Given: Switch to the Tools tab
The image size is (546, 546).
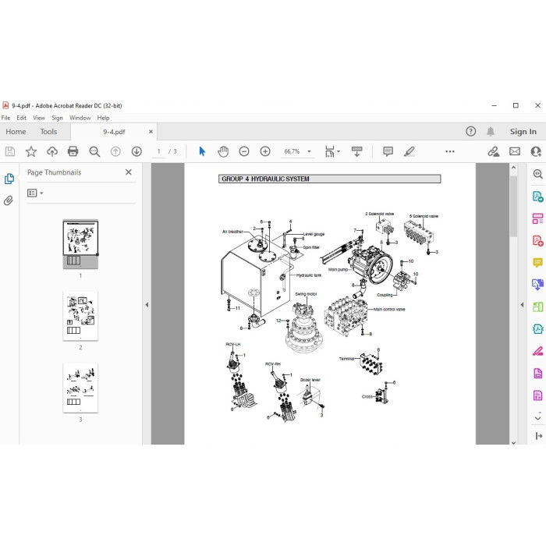Looking at the screenshot, I should [x=48, y=132].
